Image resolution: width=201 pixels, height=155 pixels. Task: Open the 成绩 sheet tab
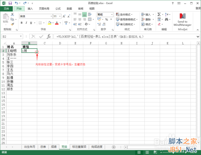53,147
